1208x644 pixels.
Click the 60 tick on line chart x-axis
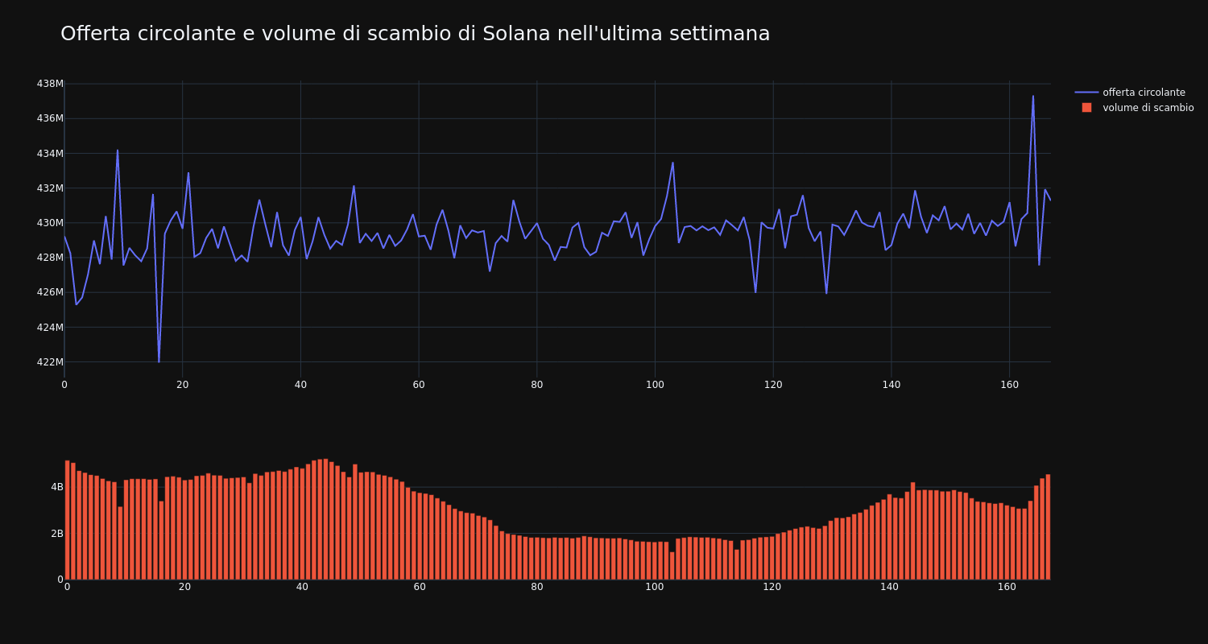point(419,385)
